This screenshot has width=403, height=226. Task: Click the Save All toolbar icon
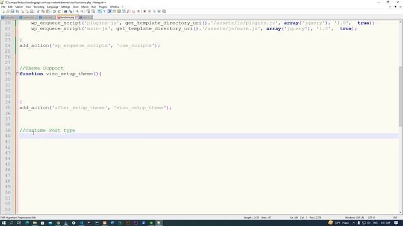17,11
